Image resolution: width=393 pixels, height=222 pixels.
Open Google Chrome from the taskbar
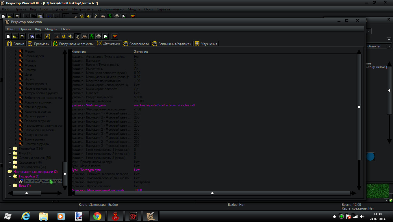pyautogui.click(x=97, y=216)
